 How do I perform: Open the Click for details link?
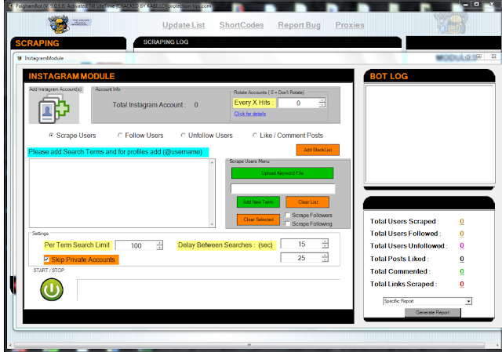click(x=249, y=114)
